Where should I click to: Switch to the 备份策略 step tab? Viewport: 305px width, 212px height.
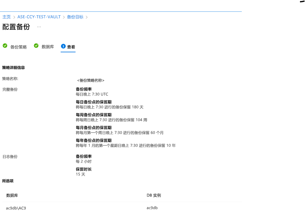click(x=18, y=47)
